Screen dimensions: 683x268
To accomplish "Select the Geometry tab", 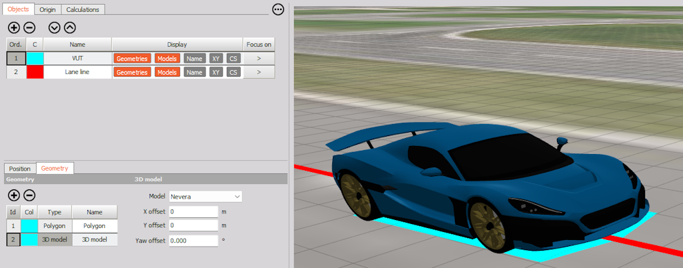I will (55, 168).
